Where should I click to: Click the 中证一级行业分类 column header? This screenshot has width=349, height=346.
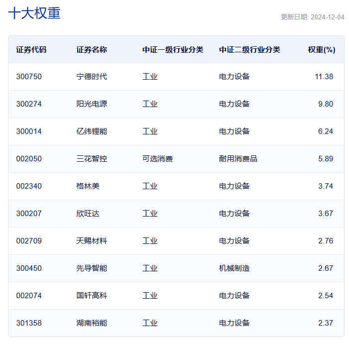click(173, 50)
